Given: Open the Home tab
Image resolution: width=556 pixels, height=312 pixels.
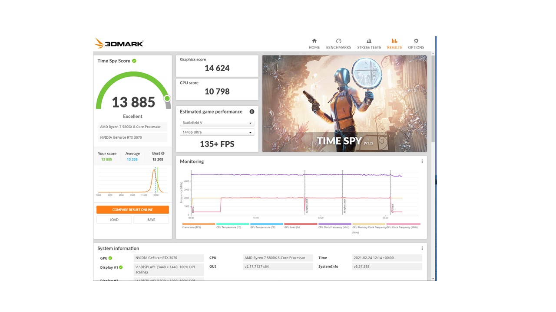Looking at the screenshot, I should point(314,44).
